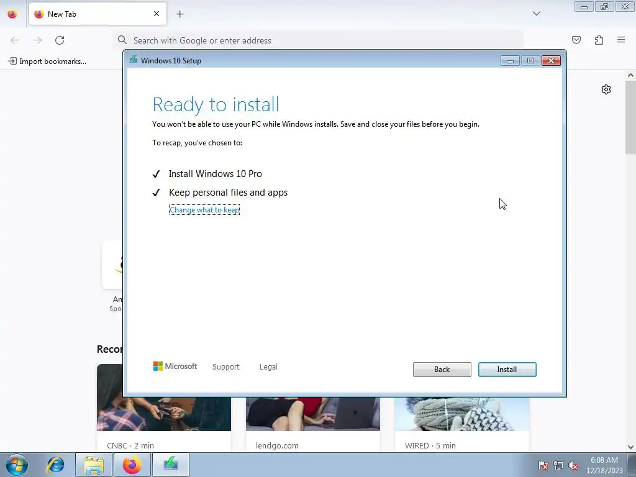Save to Pocket icon in Firefox toolbar
The image size is (636, 477).
[x=576, y=40]
